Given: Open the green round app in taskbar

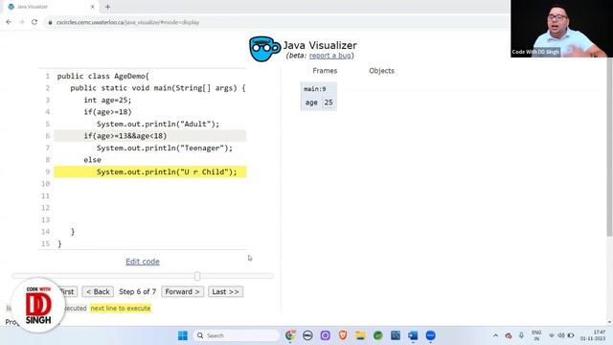Looking at the screenshot, I should coord(377,335).
